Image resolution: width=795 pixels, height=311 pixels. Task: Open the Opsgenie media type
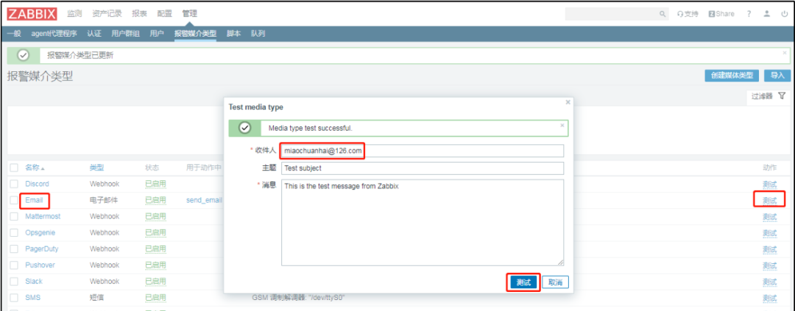coord(40,232)
